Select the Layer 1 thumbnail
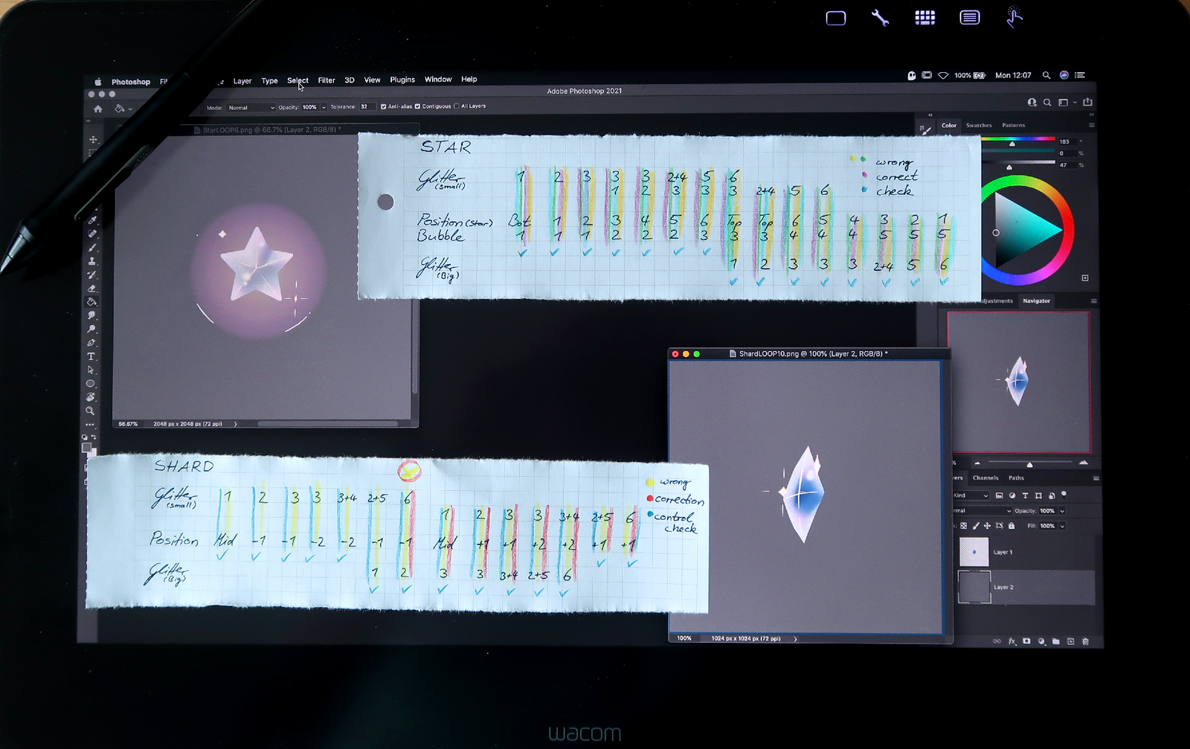The image size is (1190, 749). click(x=974, y=552)
